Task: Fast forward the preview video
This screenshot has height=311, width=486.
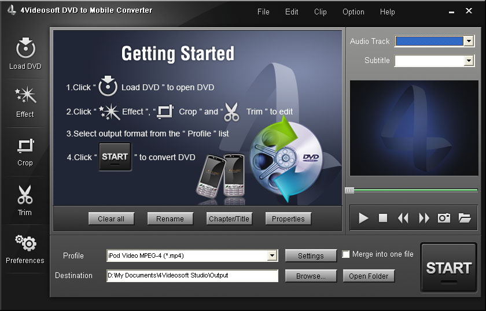Action: click(424, 218)
